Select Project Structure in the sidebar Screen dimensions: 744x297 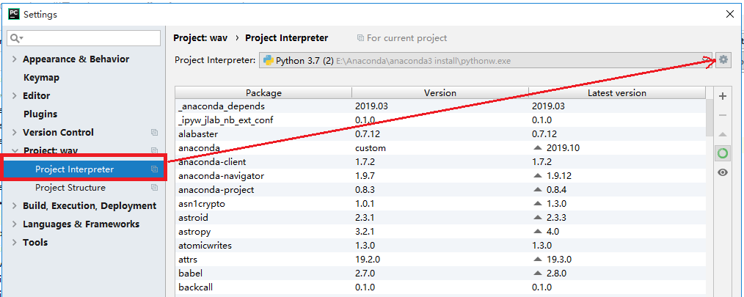pos(70,188)
